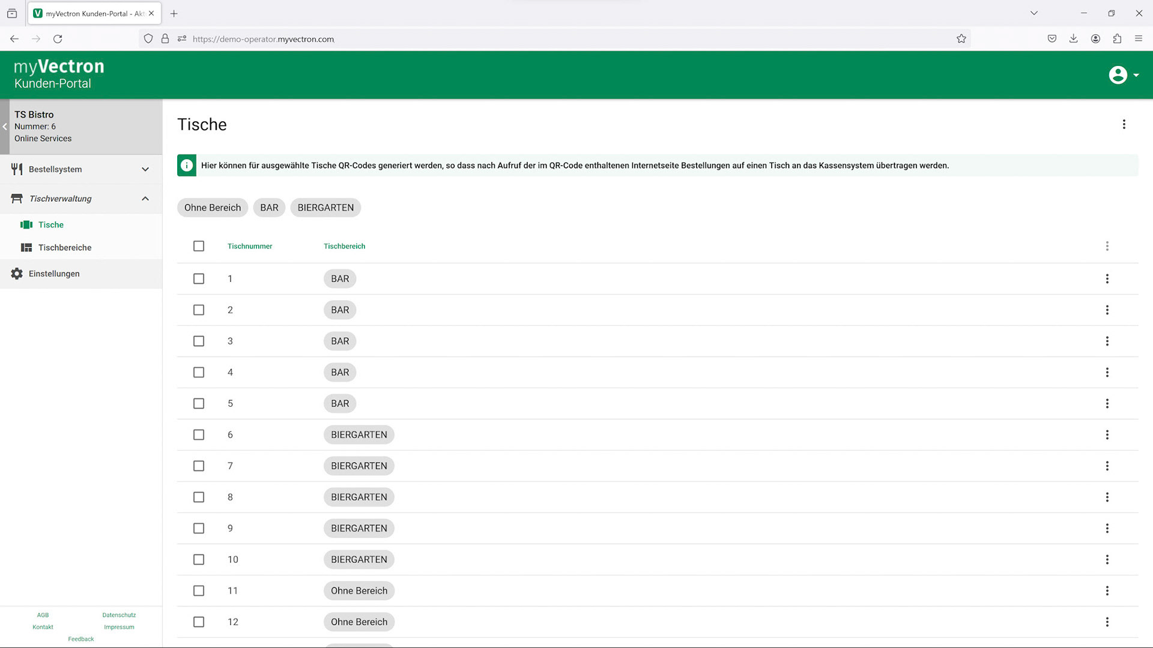
Task: Tick the select-all checkbox in table header
Action: [x=199, y=247]
